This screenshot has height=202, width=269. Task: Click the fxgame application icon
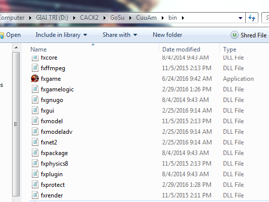click(x=35, y=79)
